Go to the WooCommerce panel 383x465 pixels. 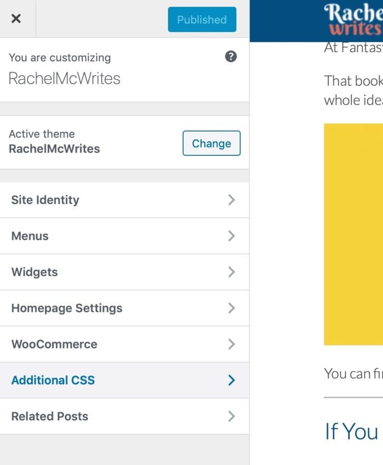(54, 345)
